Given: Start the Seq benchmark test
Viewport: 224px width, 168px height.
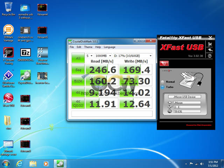Looking at the screenshot, I should [78, 69].
